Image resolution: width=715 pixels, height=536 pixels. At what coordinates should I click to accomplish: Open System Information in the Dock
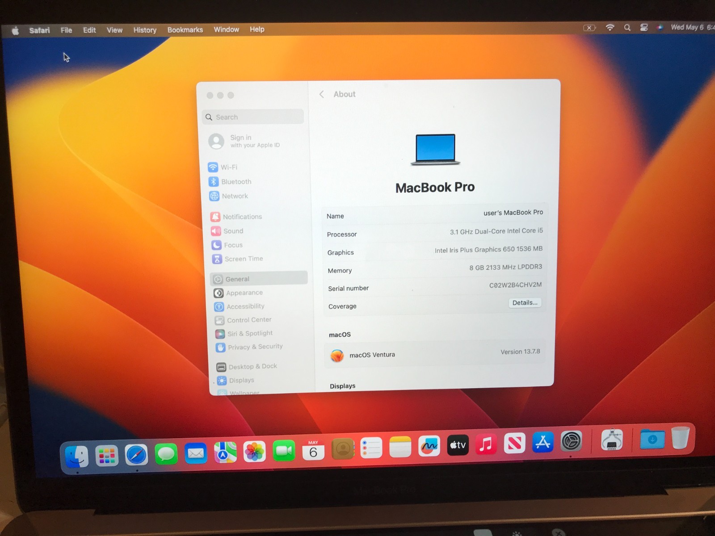click(612, 440)
